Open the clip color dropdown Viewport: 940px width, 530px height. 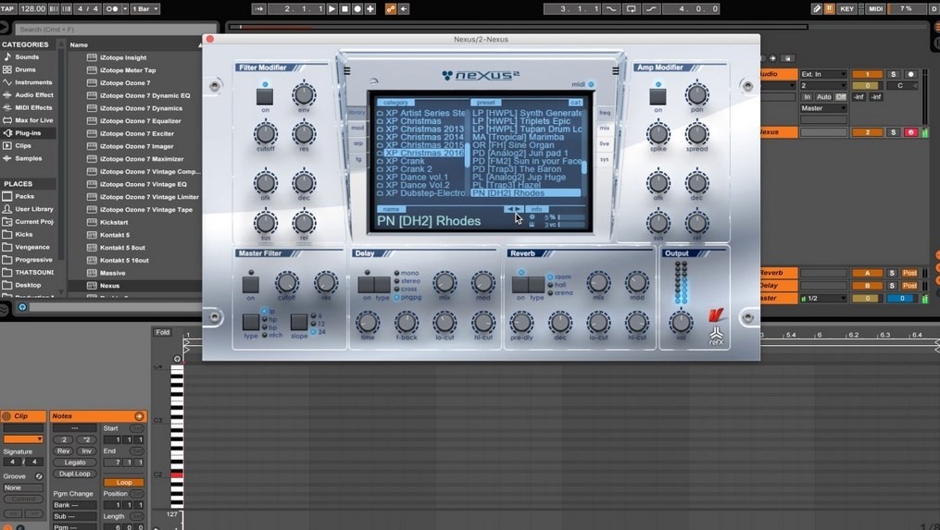point(23,439)
